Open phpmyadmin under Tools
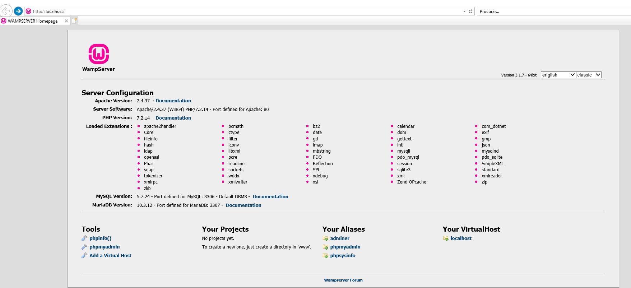Viewport: 631px width, 288px height. pyautogui.click(x=105, y=247)
